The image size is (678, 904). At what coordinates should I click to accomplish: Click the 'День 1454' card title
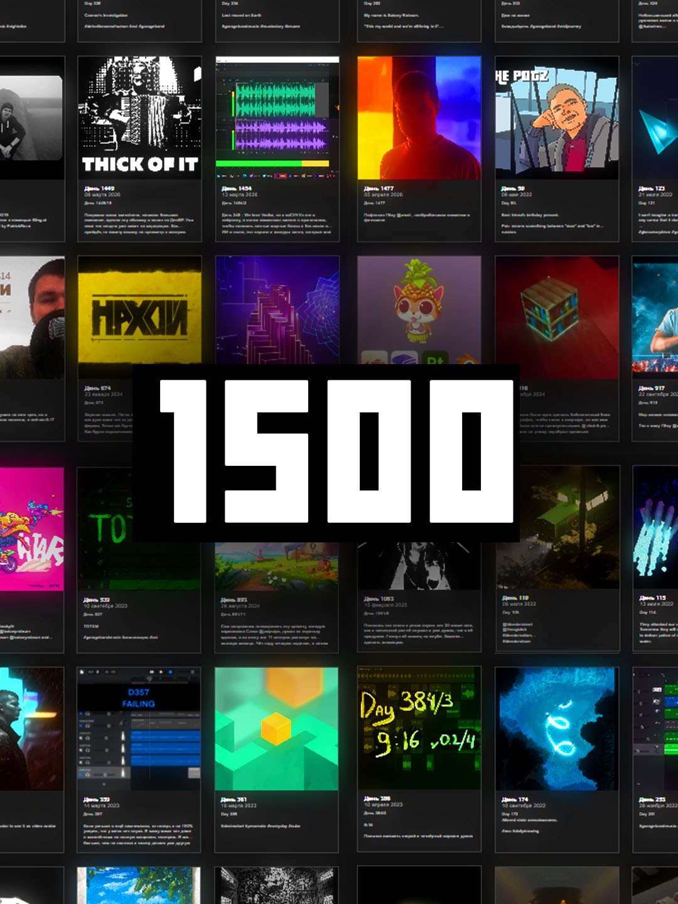tap(237, 188)
